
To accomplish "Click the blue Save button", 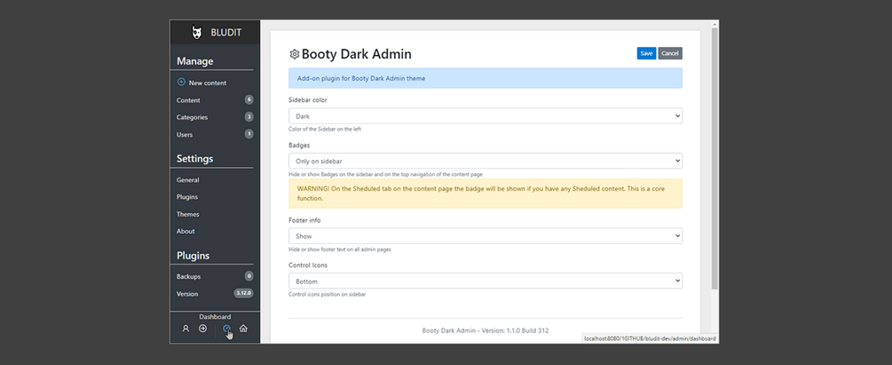I will coord(646,53).
